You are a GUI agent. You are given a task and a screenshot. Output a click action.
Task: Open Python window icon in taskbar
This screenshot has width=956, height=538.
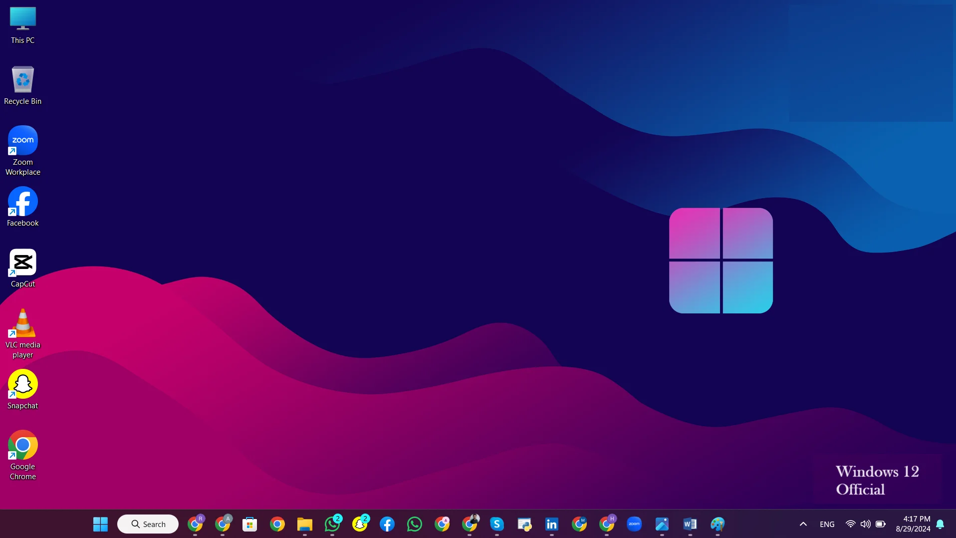524,524
